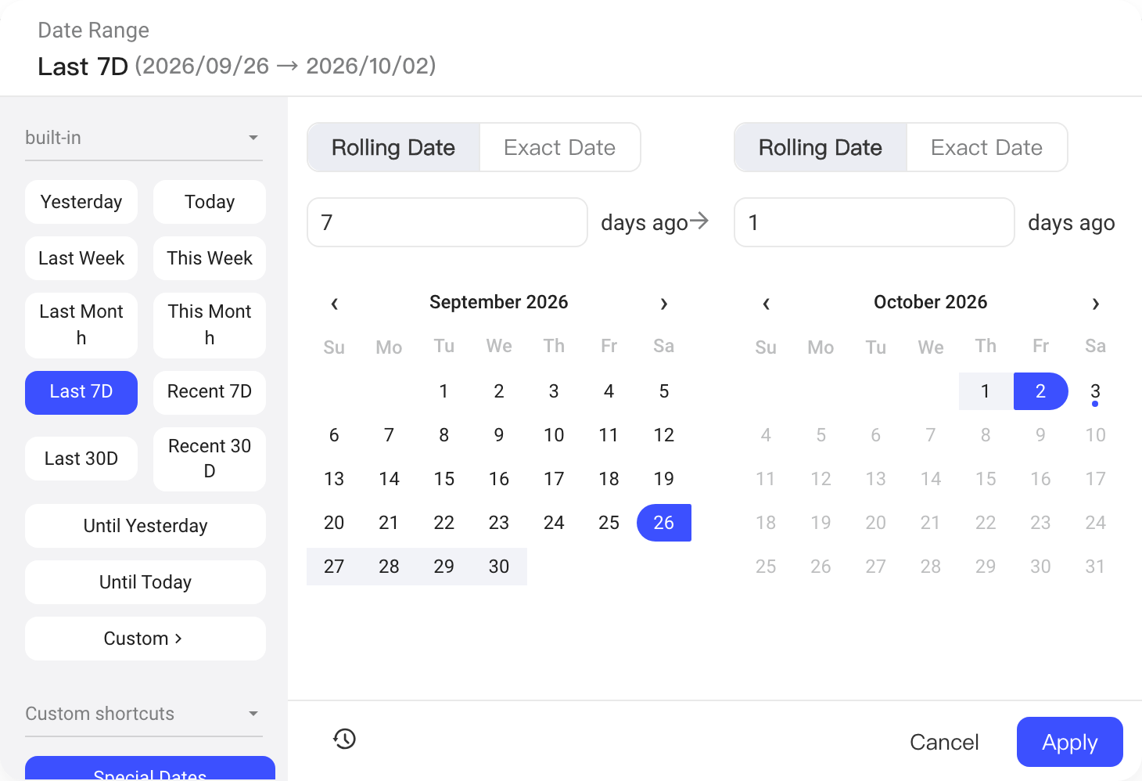
Task: Choose the Last 30D preset
Action: pos(81,459)
